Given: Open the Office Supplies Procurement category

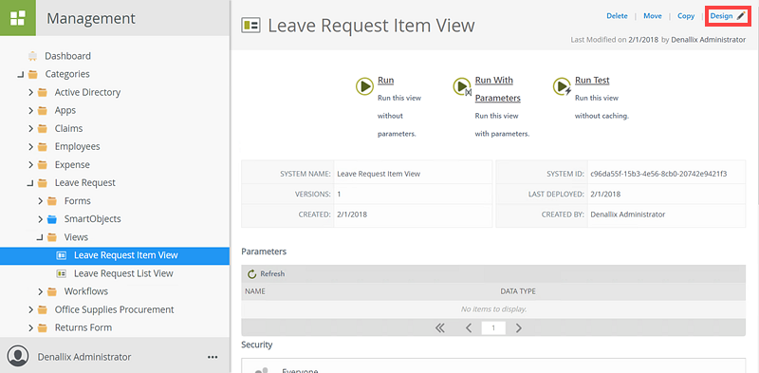Looking at the screenshot, I should coord(114,309).
